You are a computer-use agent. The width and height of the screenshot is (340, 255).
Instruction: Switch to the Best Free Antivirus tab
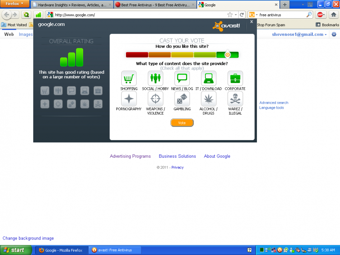154,5
